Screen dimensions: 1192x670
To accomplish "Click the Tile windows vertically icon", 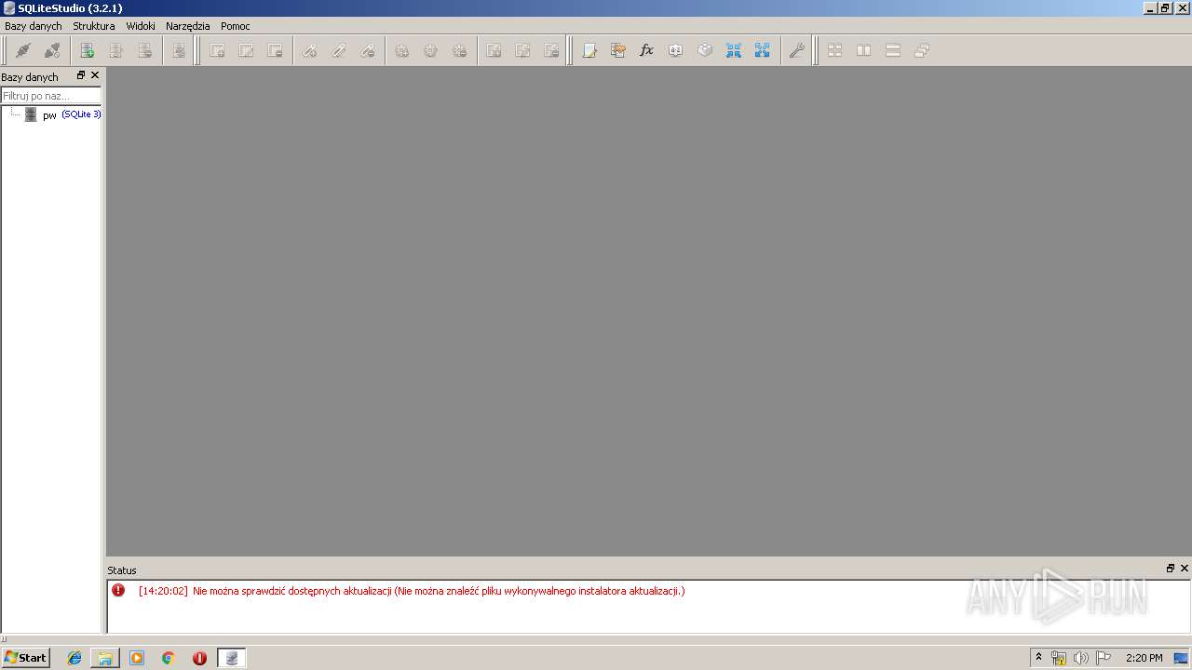I will 893,50.
